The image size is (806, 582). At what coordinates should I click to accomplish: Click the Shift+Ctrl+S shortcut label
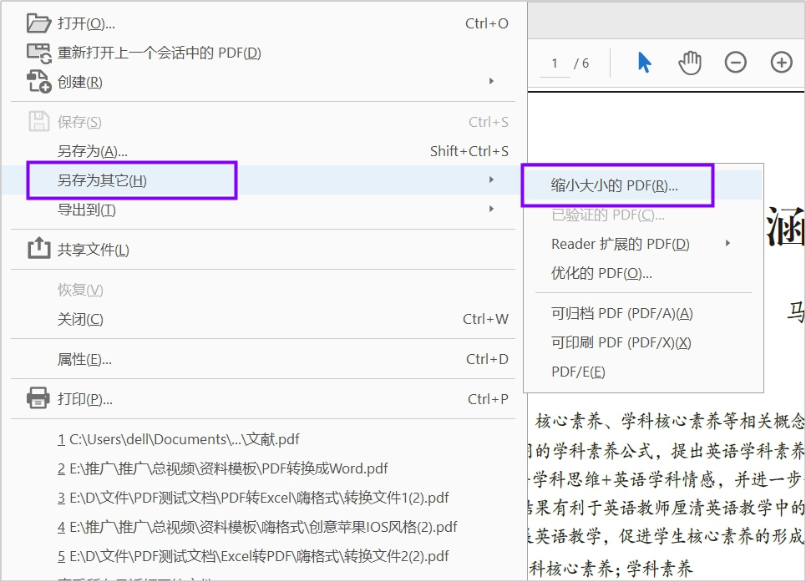pyautogui.click(x=469, y=151)
